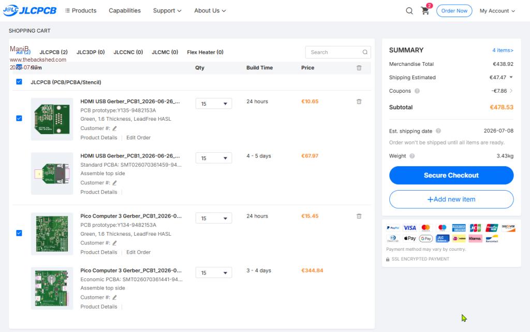Open the Capabilities page

click(125, 11)
